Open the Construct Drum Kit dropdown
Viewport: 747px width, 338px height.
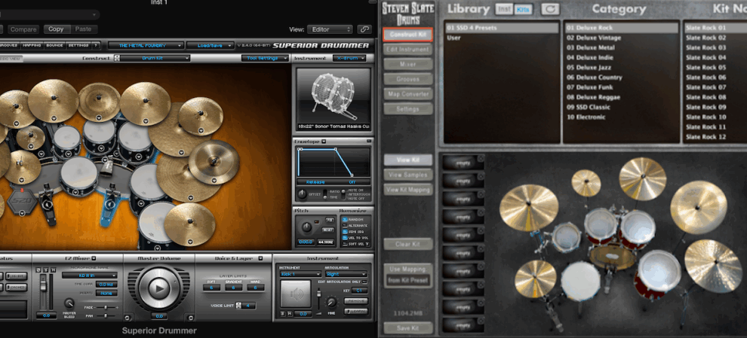point(155,58)
